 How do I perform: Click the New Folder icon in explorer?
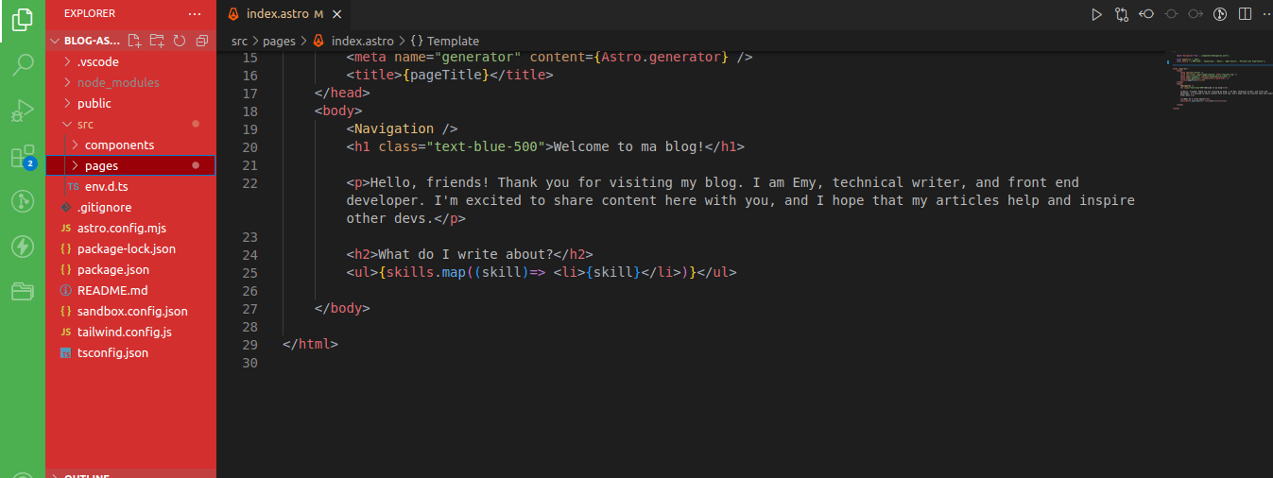[157, 41]
